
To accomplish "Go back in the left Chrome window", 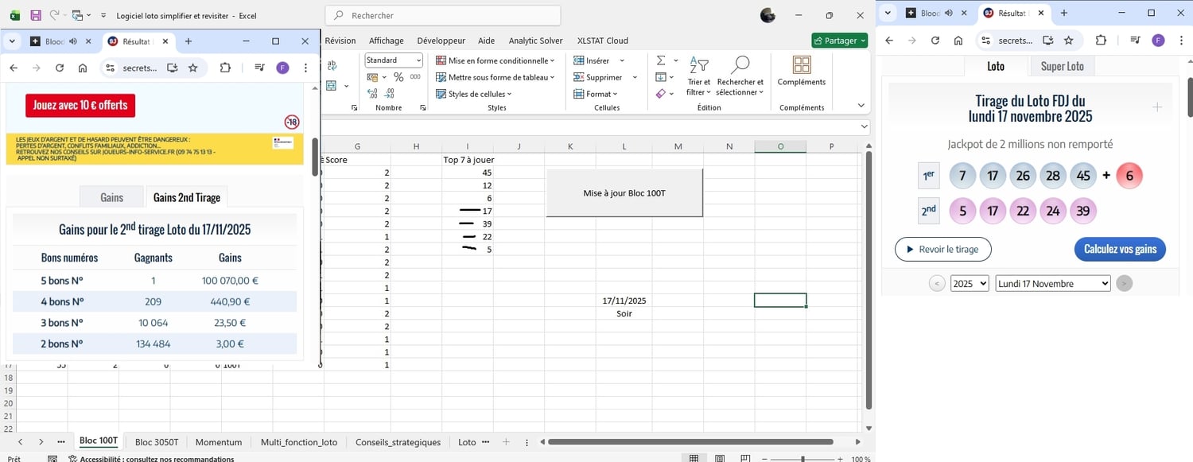I will coord(14,68).
